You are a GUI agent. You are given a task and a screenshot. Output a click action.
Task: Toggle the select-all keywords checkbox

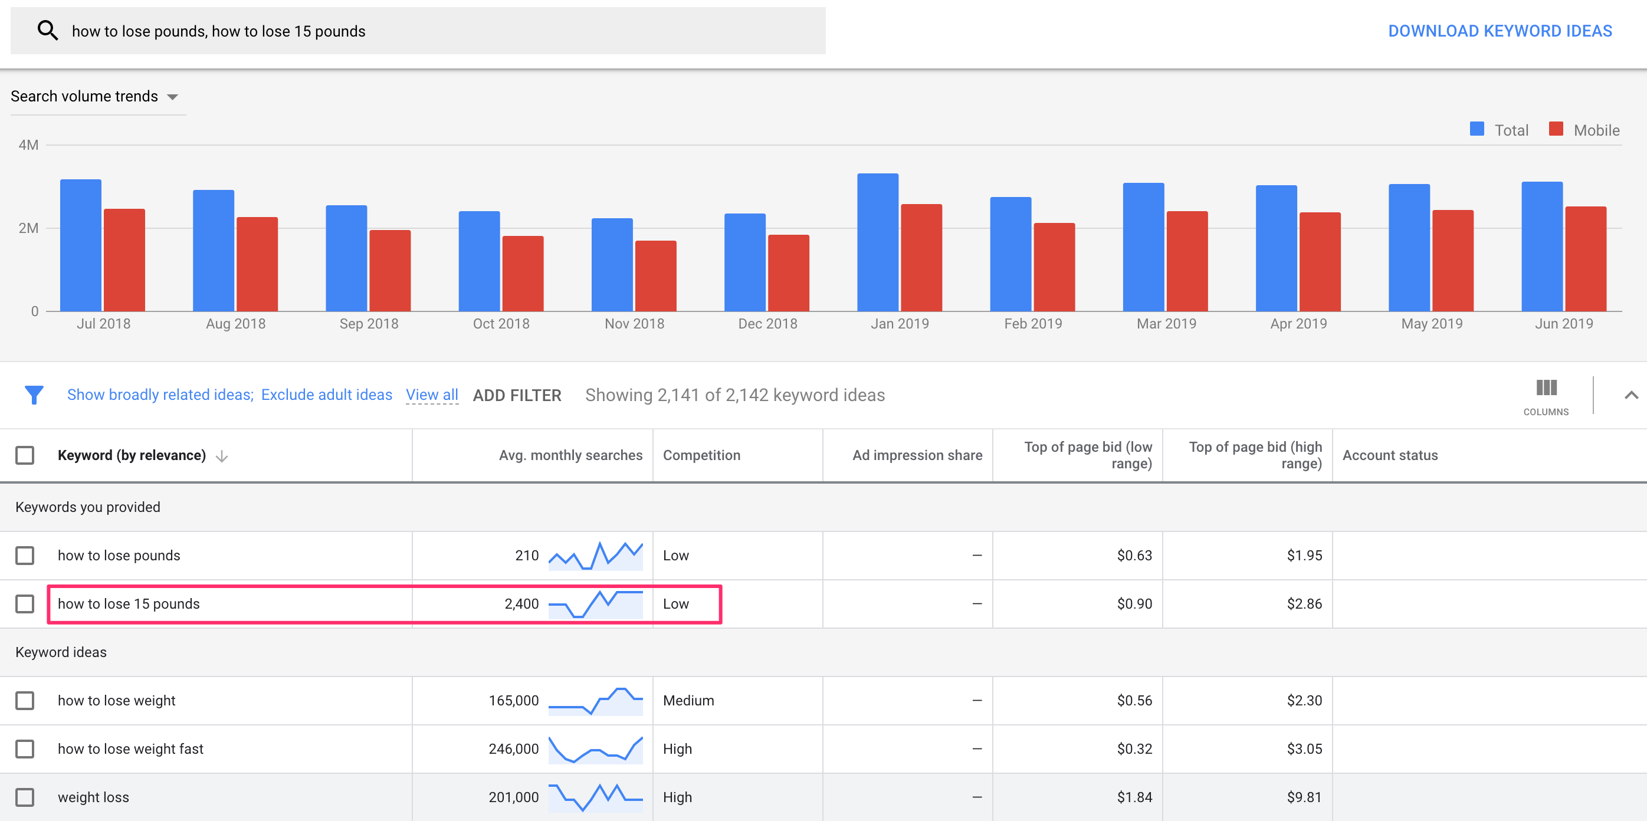pyautogui.click(x=25, y=455)
